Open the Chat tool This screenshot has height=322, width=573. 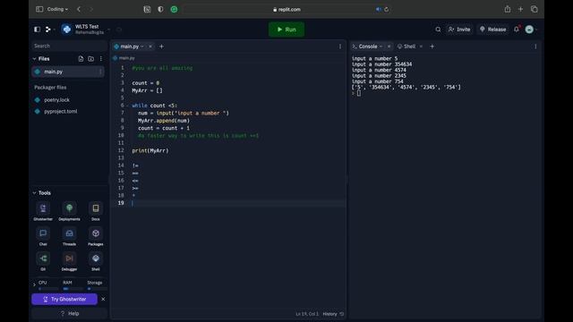tap(43, 236)
